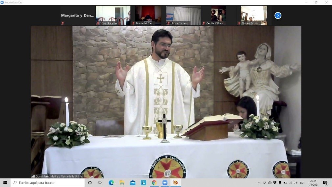Image resolution: width=332 pixels, height=187 pixels.
Task: Open Cortana from the taskbar
Action: (90, 183)
